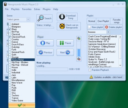Open the Plugins menu
Image resolution: width=128 pixels, height=108 pixels.
[47, 9]
